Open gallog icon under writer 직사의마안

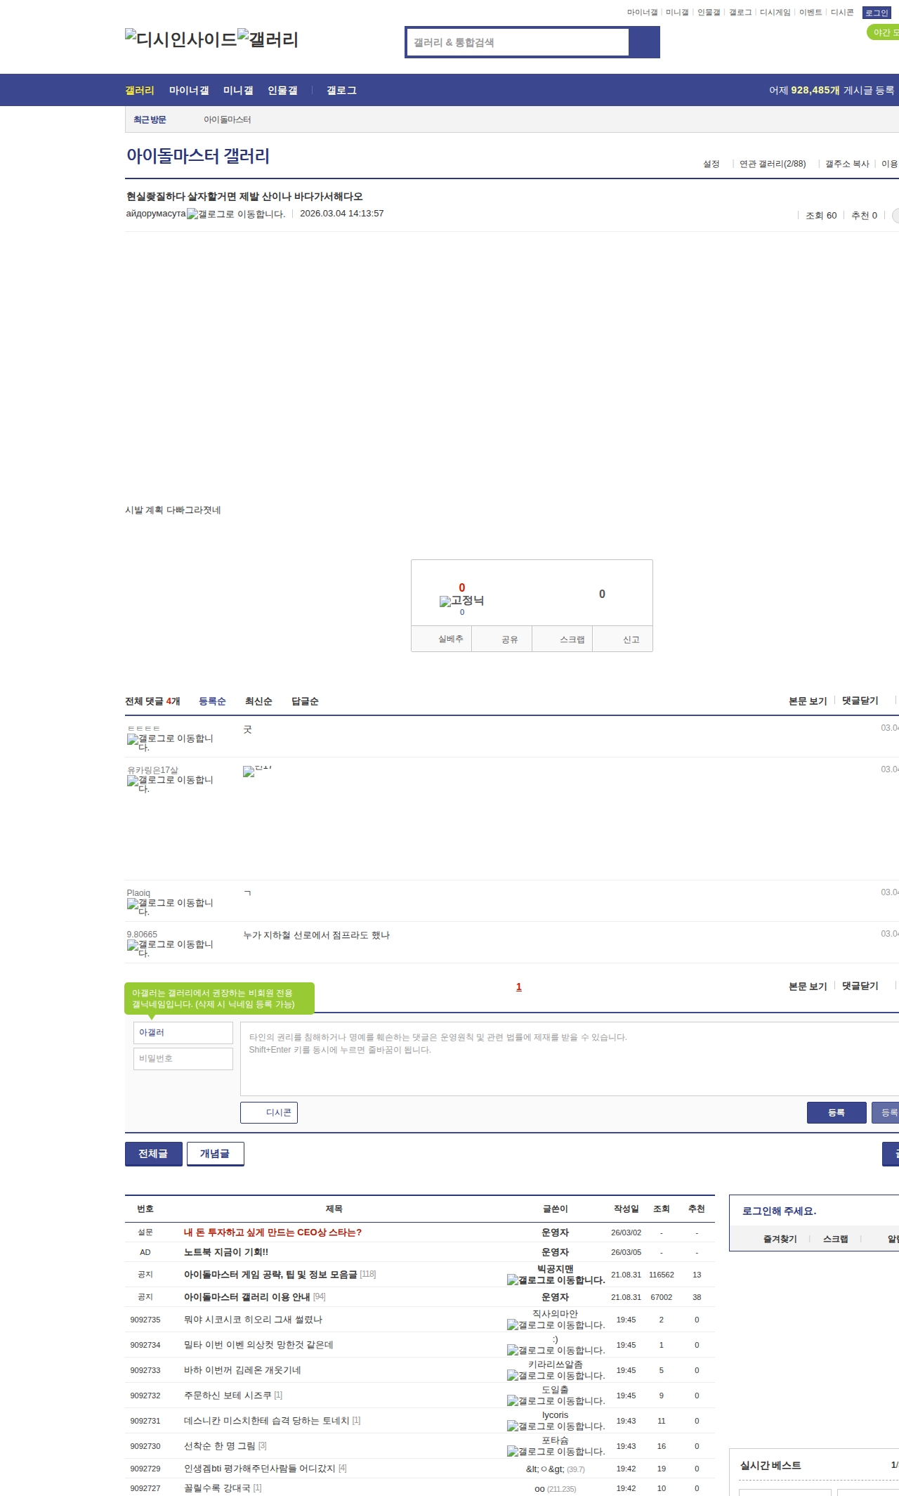coord(556,1325)
